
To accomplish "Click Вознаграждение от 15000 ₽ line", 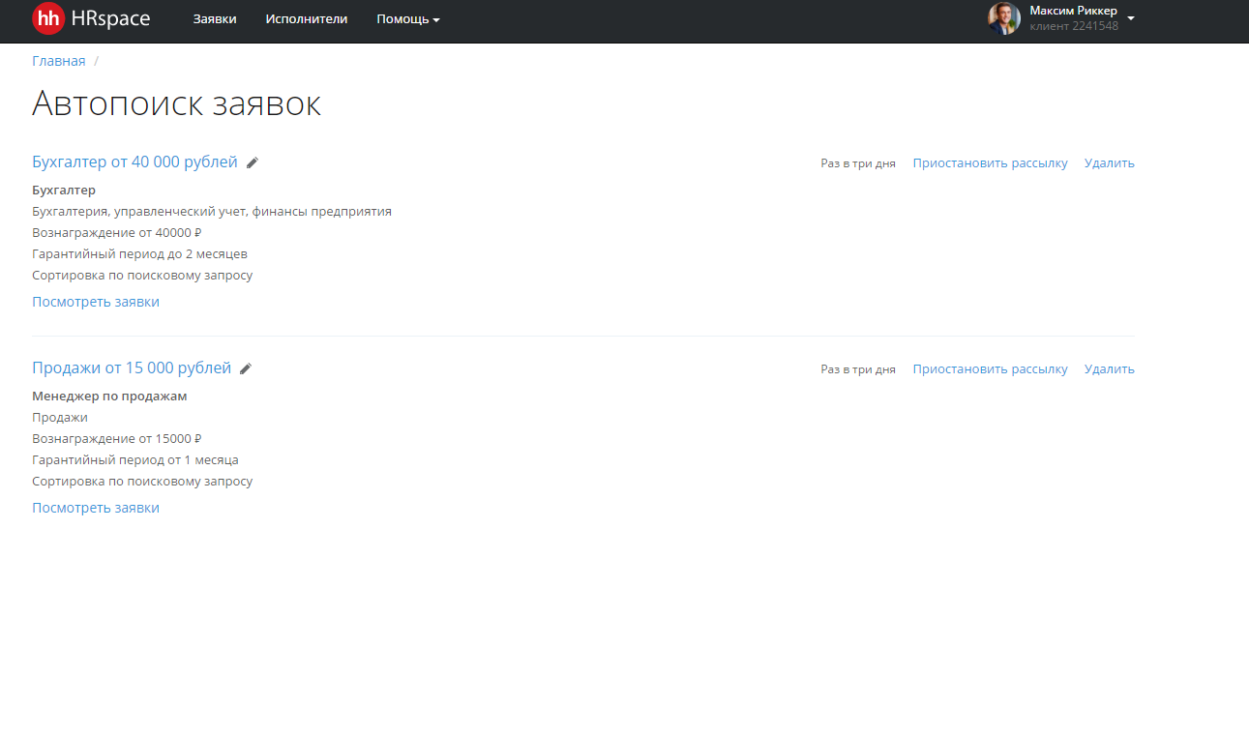I will (x=117, y=439).
